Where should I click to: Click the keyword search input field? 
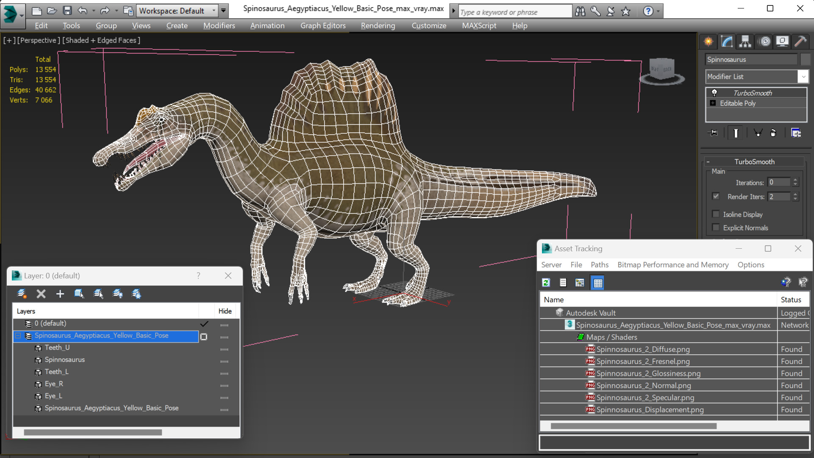[x=515, y=12]
